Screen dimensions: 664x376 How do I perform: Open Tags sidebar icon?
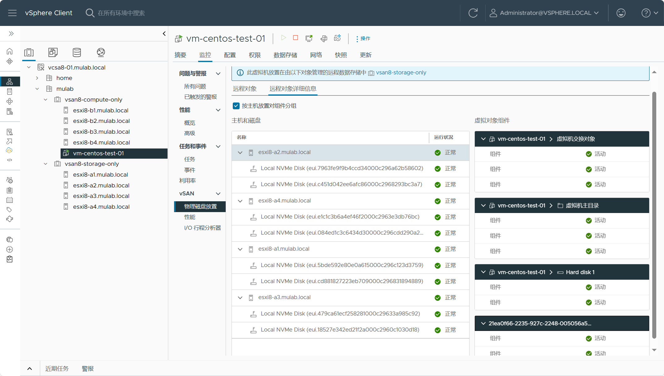pyautogui.click(x=10, y=210)
